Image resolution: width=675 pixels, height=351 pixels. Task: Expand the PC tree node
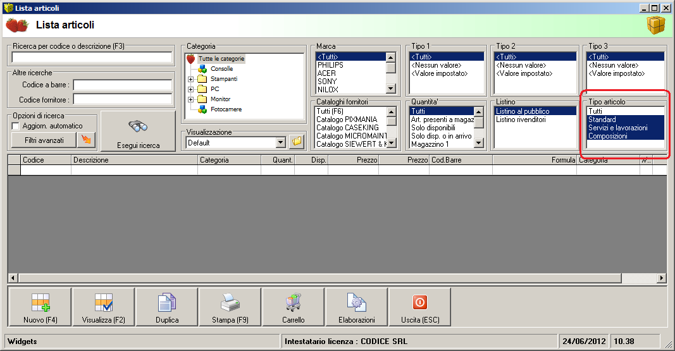pyautogui.click(x=190, y=89)
